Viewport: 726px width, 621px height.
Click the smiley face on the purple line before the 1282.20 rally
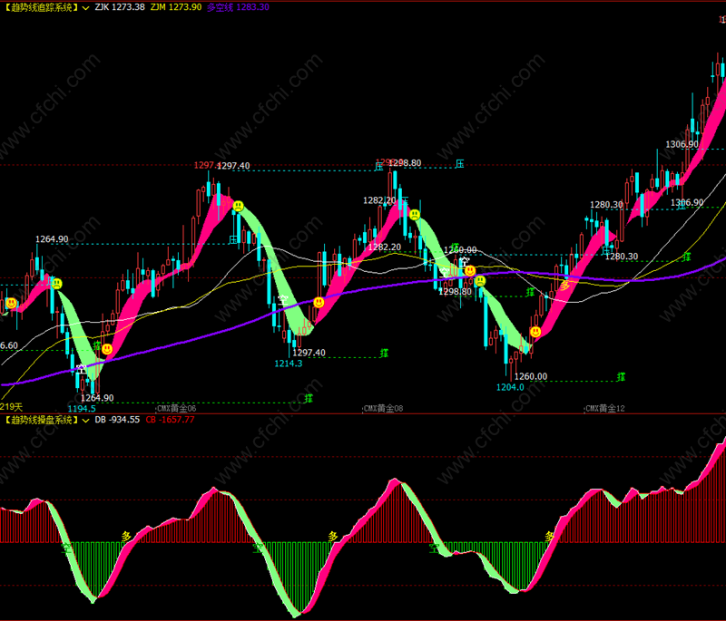[x=319, y=303]
